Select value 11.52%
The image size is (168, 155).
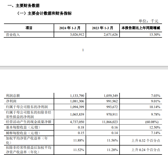[79, 150]
